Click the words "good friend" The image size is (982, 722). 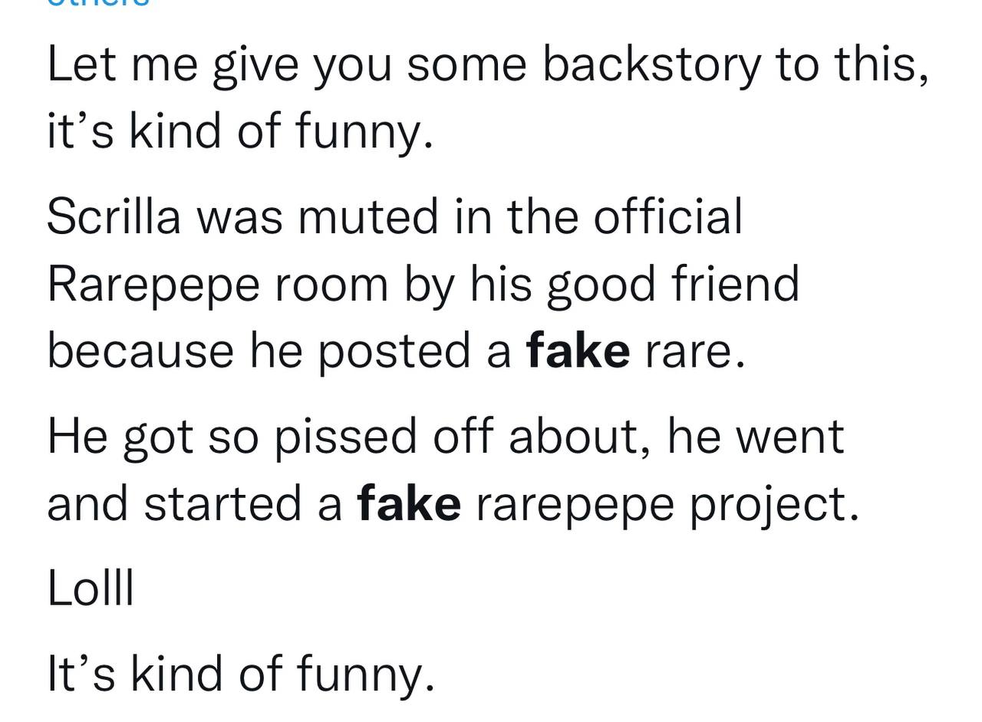tap(673, 285)
